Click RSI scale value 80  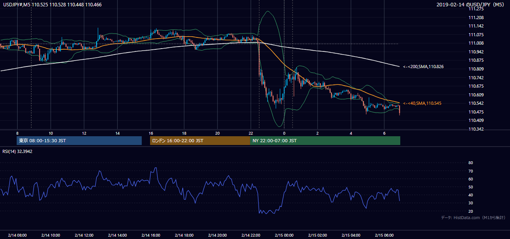pos(470,163)
